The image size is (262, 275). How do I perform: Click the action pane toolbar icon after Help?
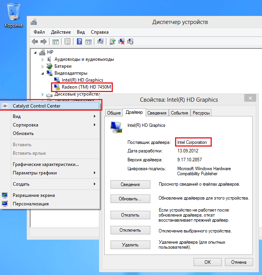tap(88, 42)
